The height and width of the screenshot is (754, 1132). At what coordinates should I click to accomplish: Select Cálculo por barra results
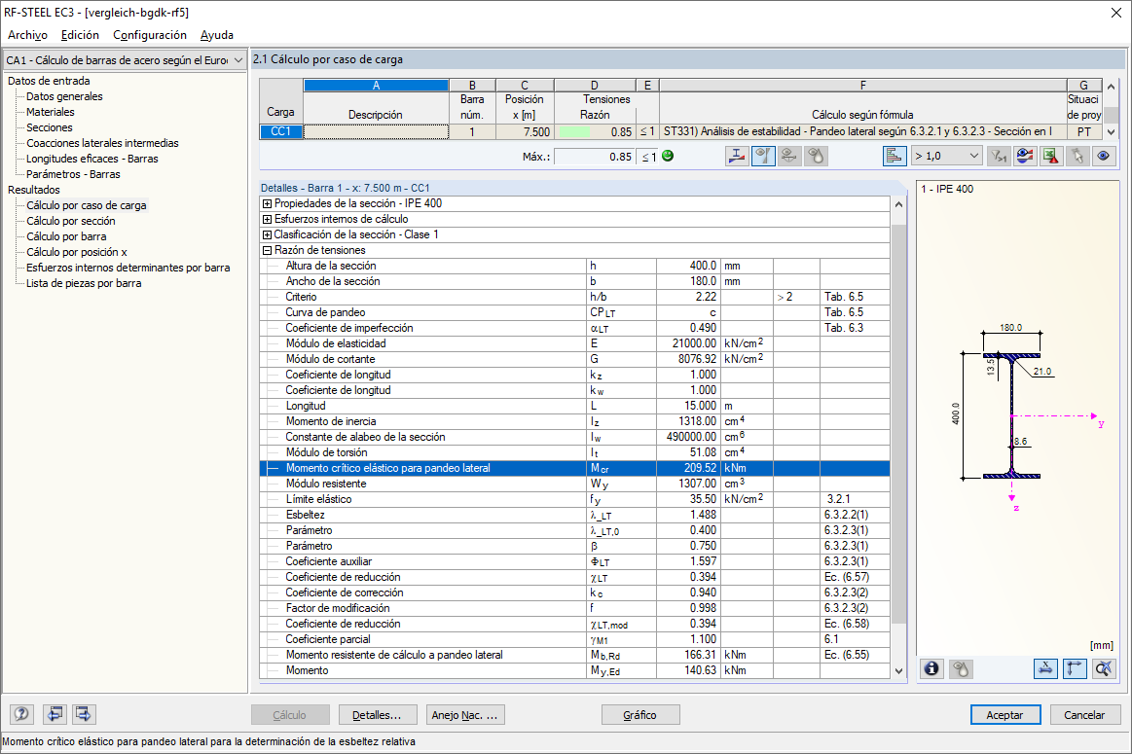(x=66, y=236)
